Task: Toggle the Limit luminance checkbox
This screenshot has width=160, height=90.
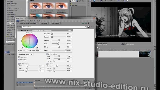Action: point(19,64)
